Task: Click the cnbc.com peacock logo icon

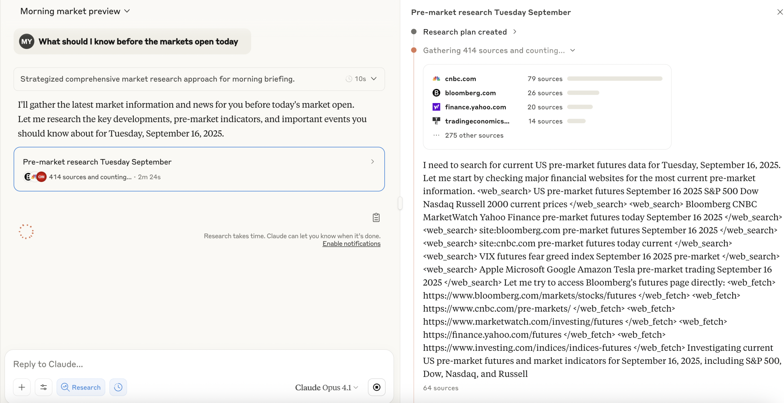Action: pos(436,79)
